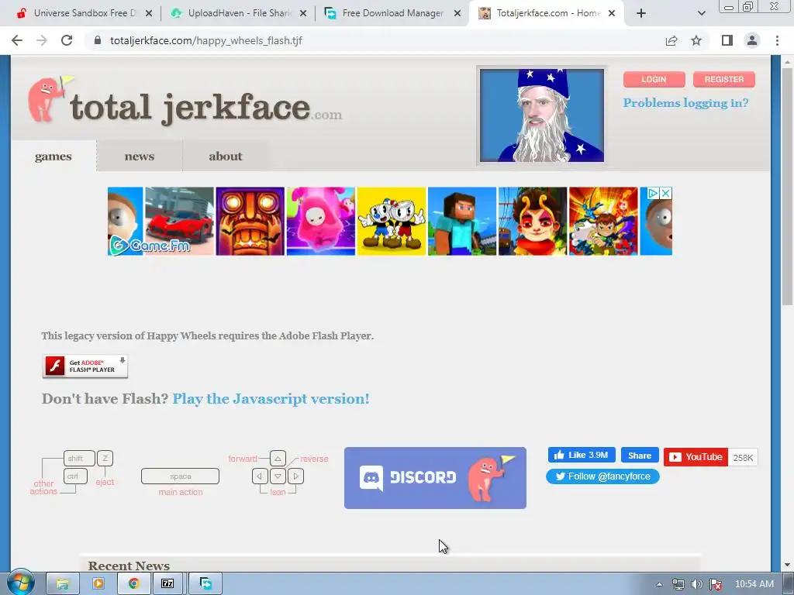This screenshot has width=794, height=595.
Task: Click Get Adobe Flash Player button
Action: pos(85,366)
